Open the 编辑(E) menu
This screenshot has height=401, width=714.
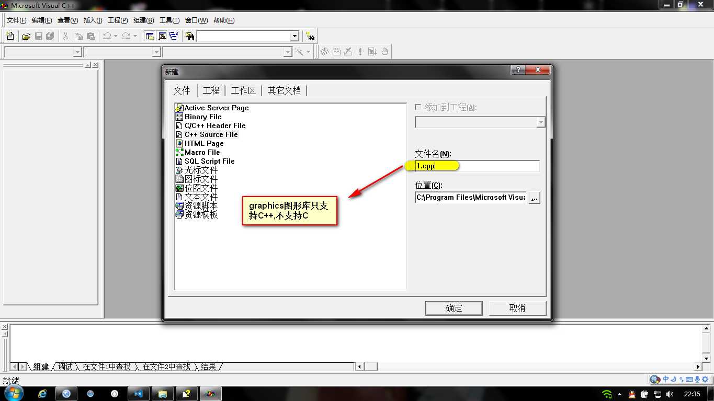coord(42,20)
